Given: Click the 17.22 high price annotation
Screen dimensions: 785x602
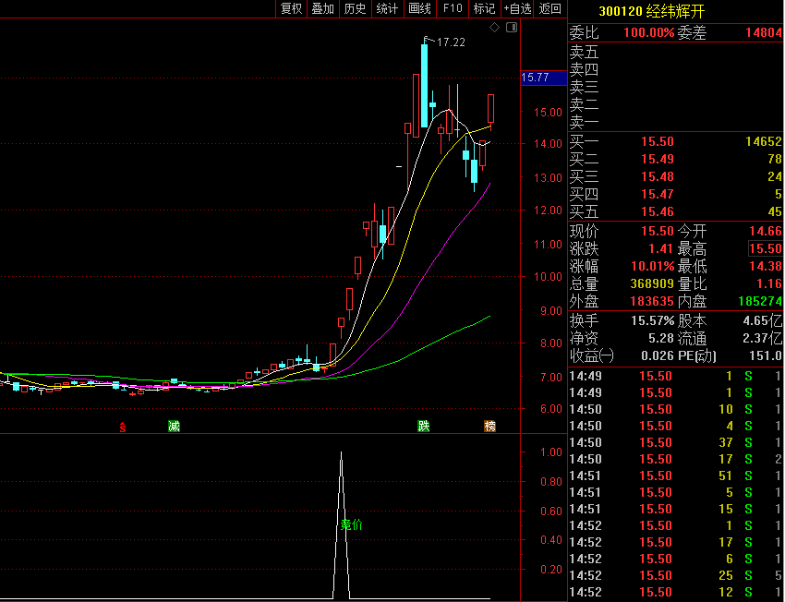Looking at the screenshot, I should 451,42.
